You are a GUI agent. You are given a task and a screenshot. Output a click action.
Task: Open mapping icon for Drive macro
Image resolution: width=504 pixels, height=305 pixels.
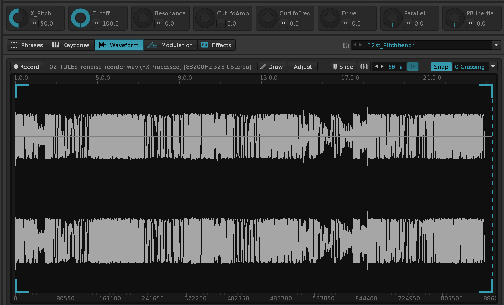click(x=346, y=23)
